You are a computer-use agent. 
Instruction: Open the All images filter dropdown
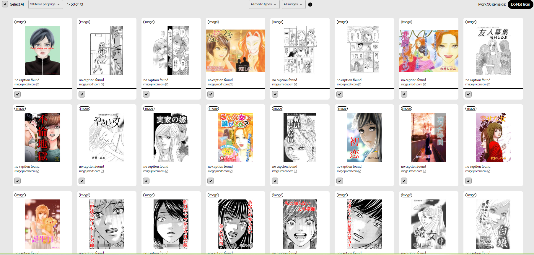click(293, 4)
